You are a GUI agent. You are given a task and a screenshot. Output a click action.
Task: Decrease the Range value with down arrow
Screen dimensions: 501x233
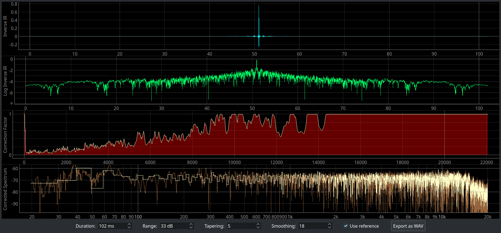pyautogui.click(x=191, y=227)
